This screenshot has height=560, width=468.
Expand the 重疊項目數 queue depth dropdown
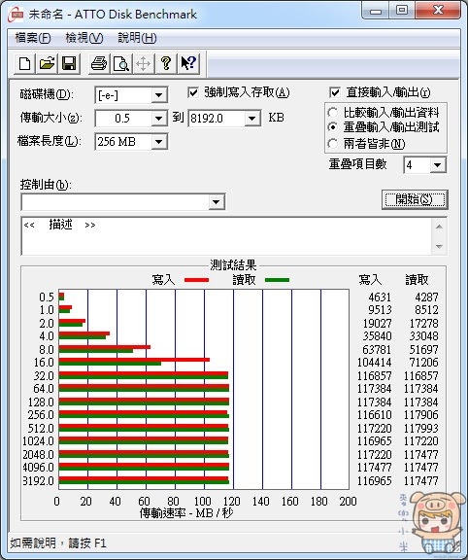pos(438,165)
